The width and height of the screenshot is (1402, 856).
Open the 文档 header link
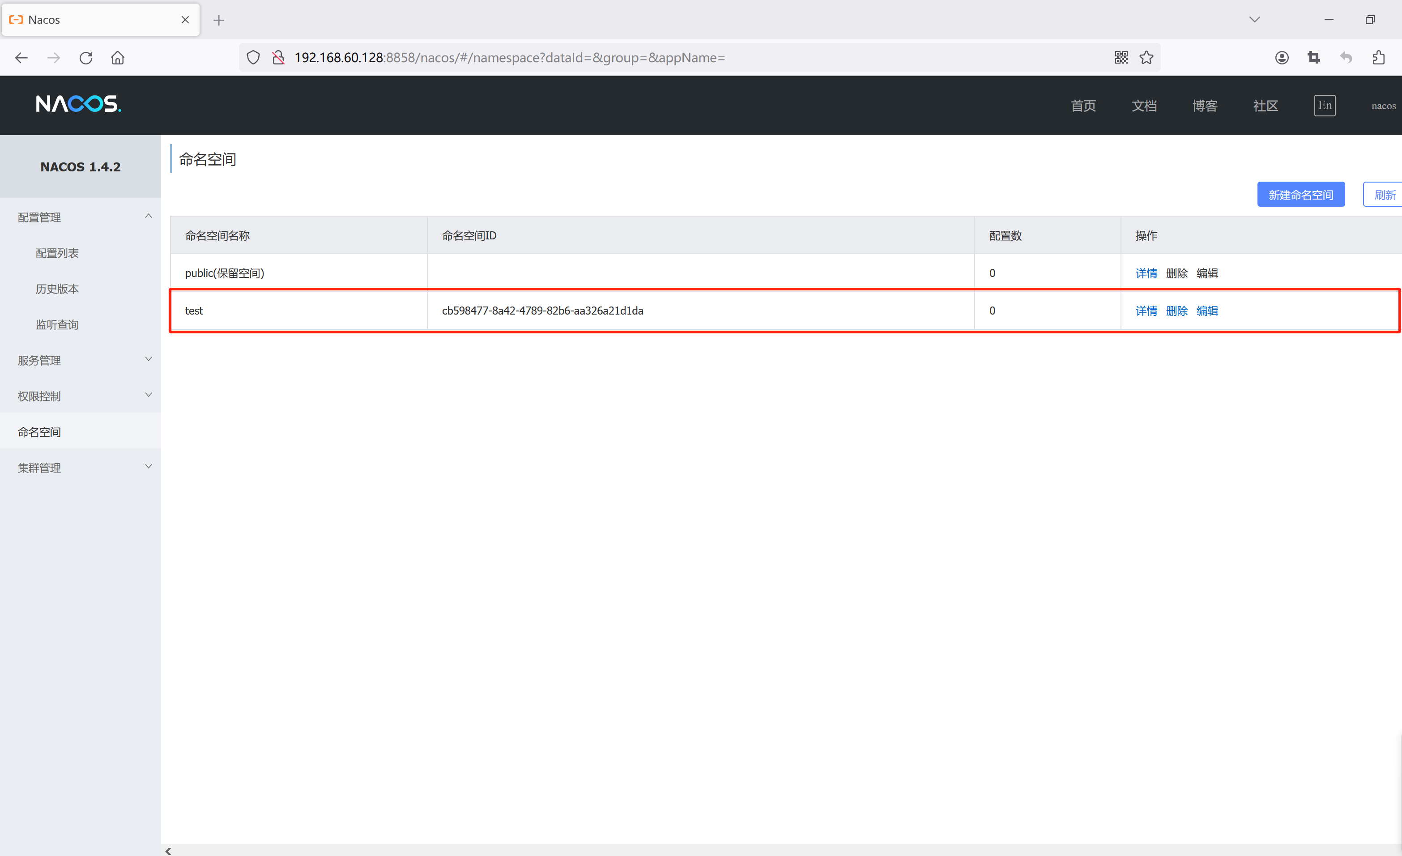pos(1144,106)
